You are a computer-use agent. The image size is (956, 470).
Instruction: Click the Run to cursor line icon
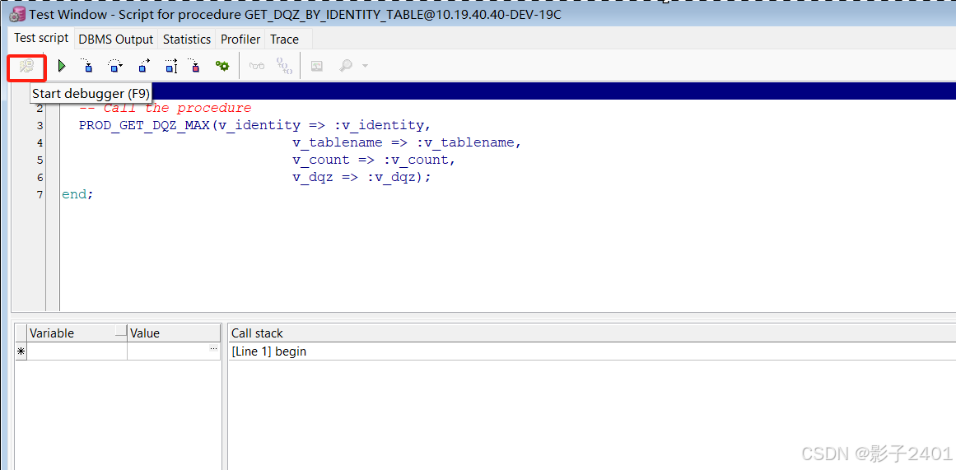(x=170, y=66)
